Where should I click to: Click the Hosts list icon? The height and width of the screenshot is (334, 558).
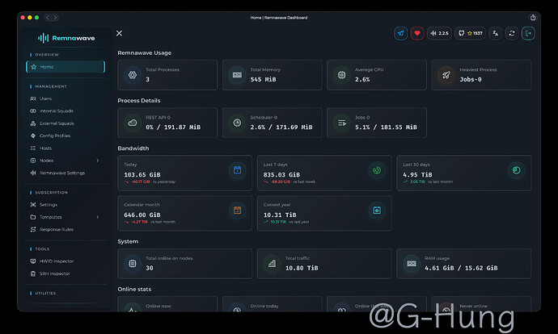coord(33,148)
